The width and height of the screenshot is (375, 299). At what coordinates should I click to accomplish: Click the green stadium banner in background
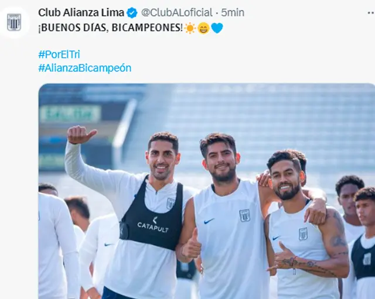(x=70, y=114)
